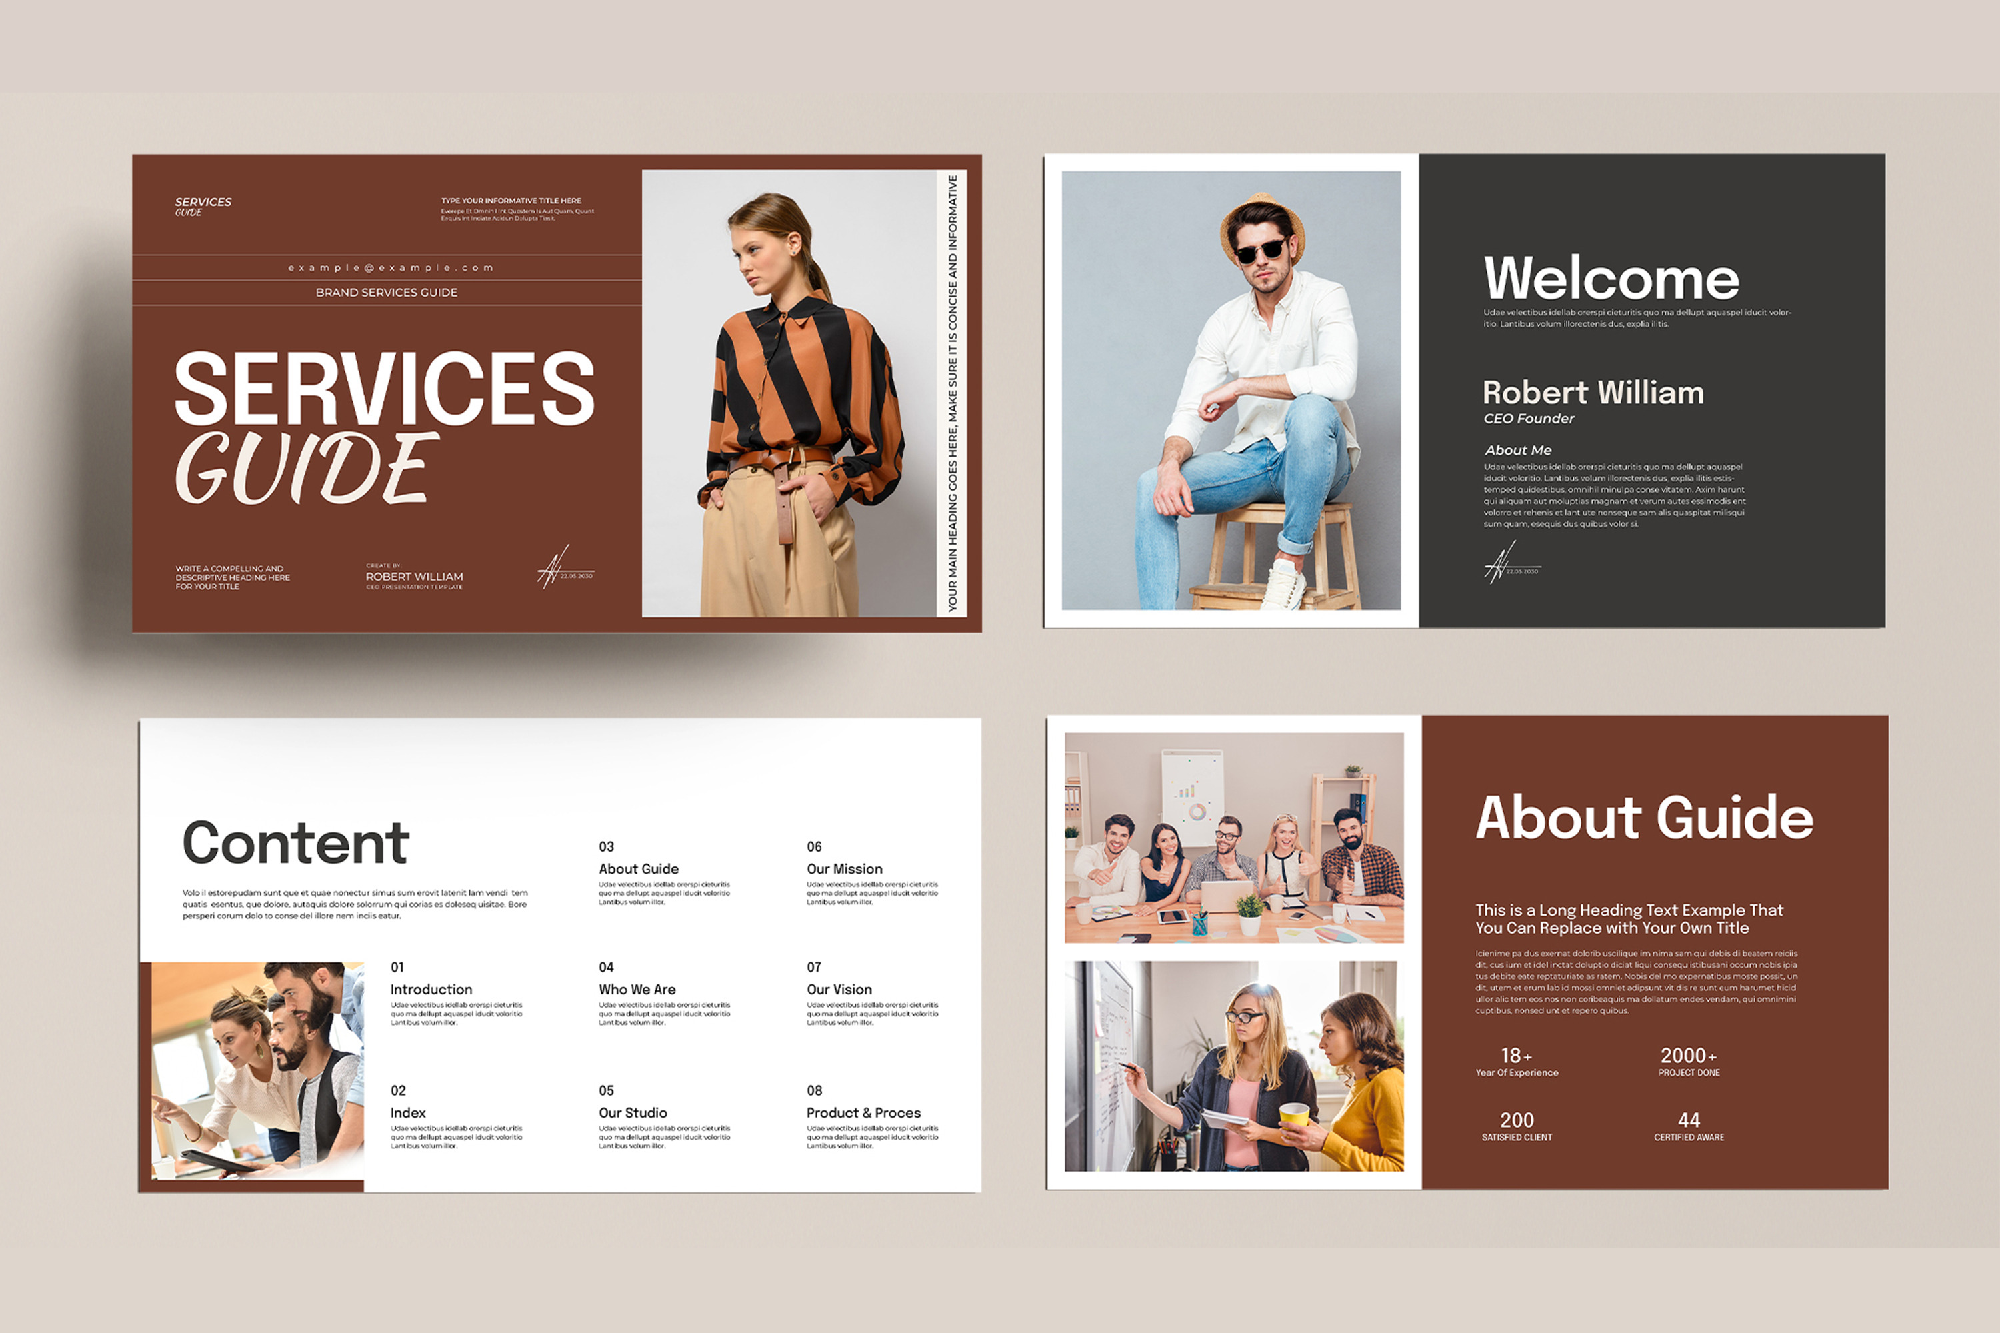
Task: Select the photo of the man in sunglasses
Action: tap(1231, 390)
